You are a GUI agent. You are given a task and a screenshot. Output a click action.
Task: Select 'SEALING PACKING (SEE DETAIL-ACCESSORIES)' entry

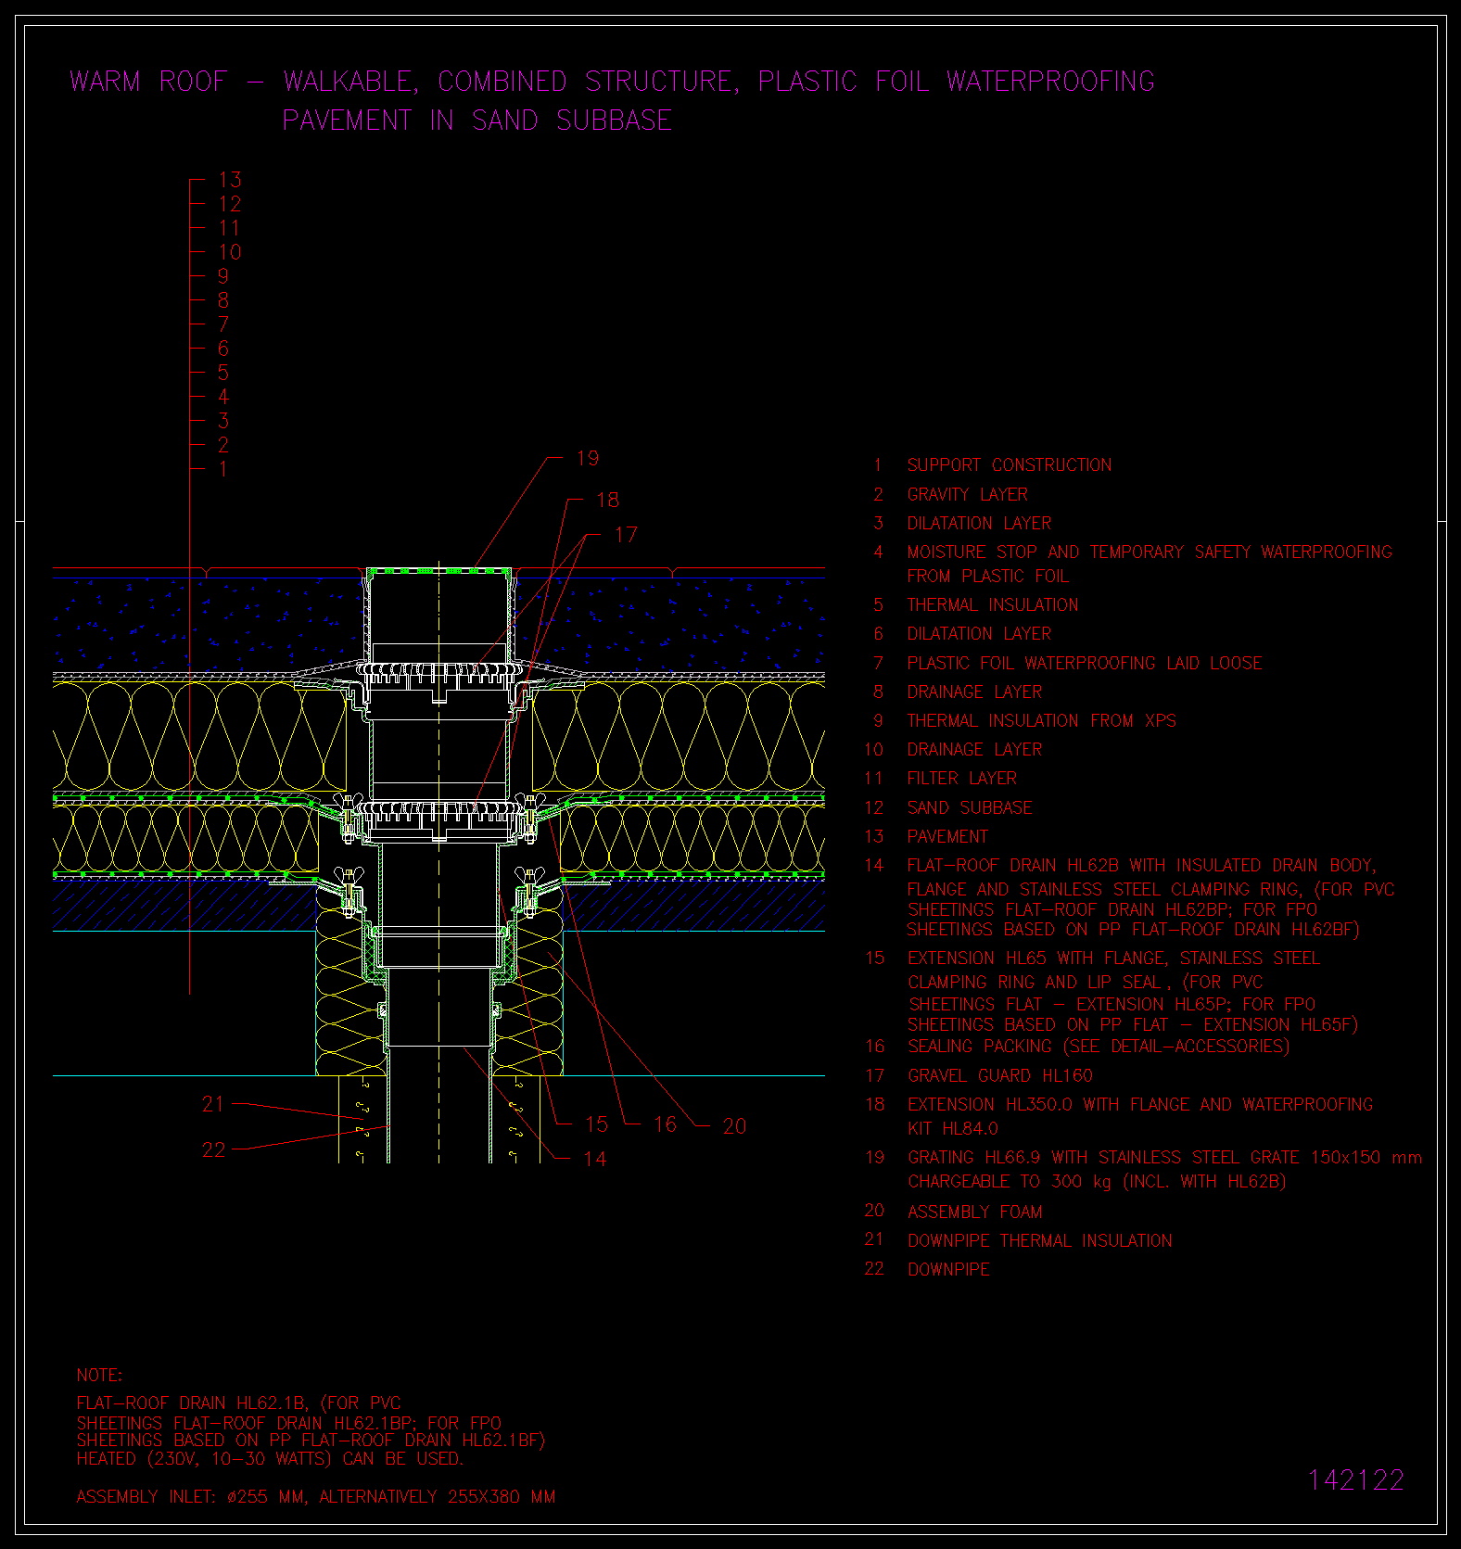tap(1099, 1047)
